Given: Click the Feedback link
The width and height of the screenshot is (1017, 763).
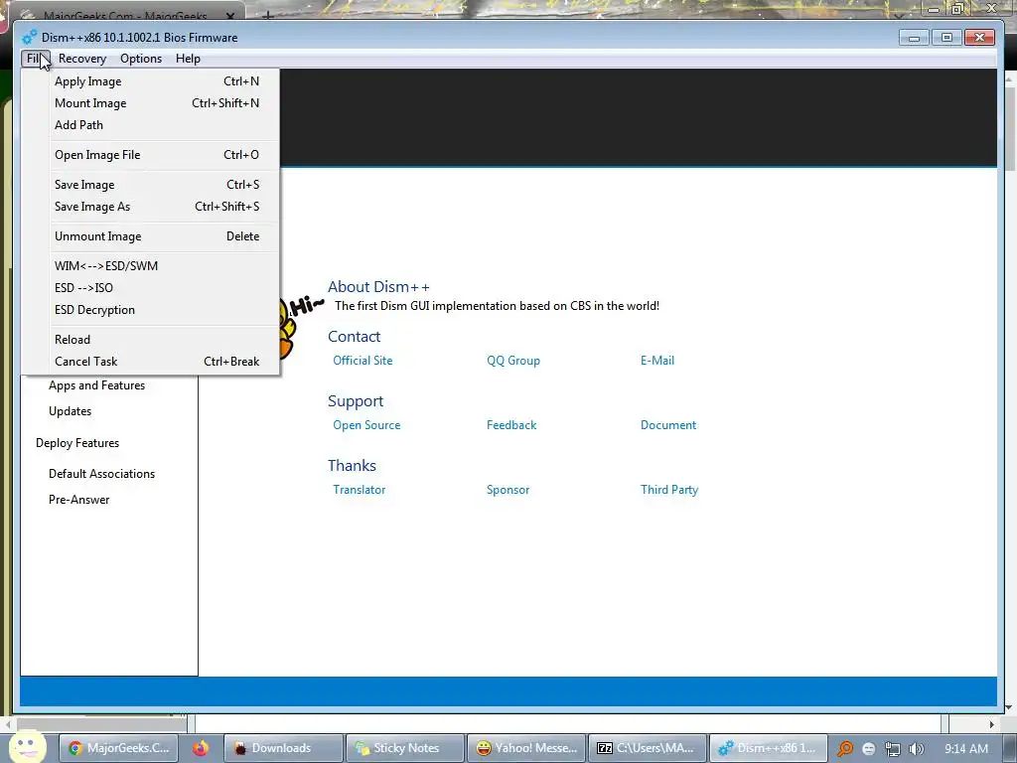Looking at the screenshot, I should click(x=511, y=425).
